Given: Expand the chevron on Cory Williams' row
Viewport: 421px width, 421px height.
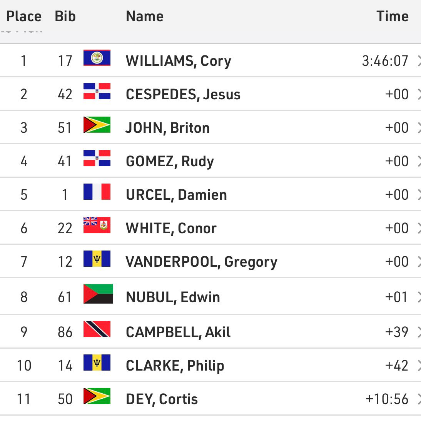Looking at the screenshot, I should coord(419,61).
